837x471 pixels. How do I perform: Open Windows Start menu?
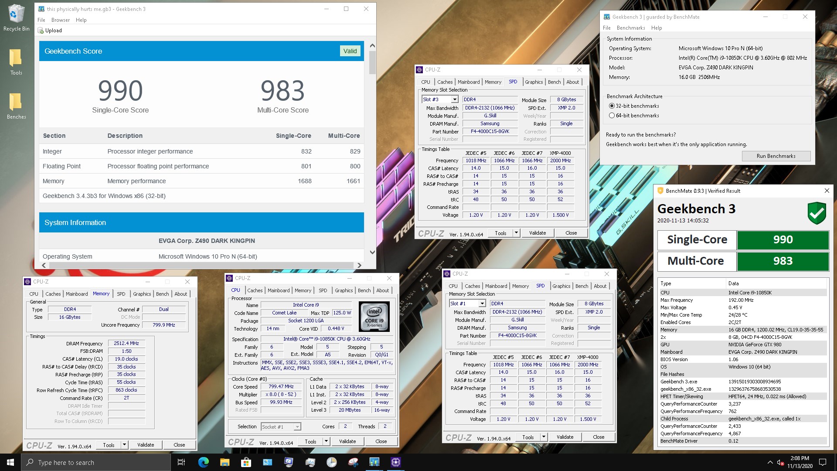(10, 462)
